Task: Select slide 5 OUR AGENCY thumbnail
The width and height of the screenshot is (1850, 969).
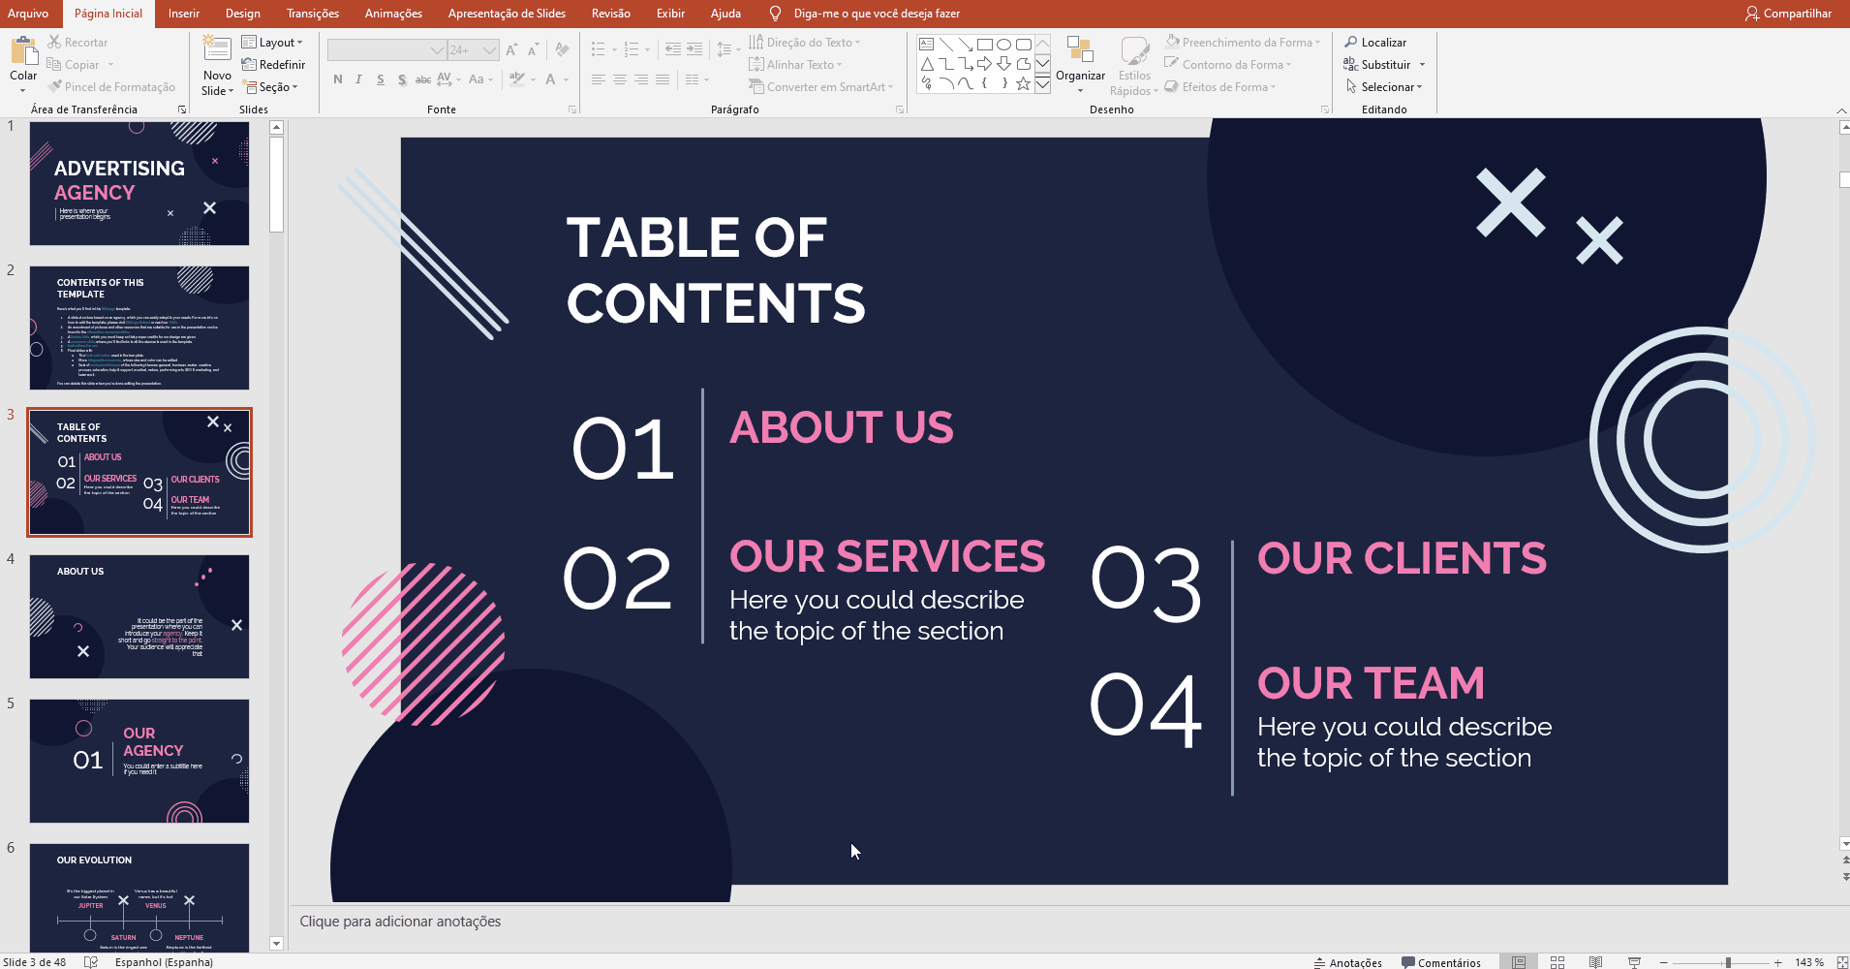Action: pos(139,762)
